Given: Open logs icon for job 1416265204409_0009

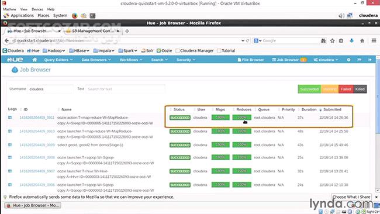Looking at the screenshot, I should point(10,145).
